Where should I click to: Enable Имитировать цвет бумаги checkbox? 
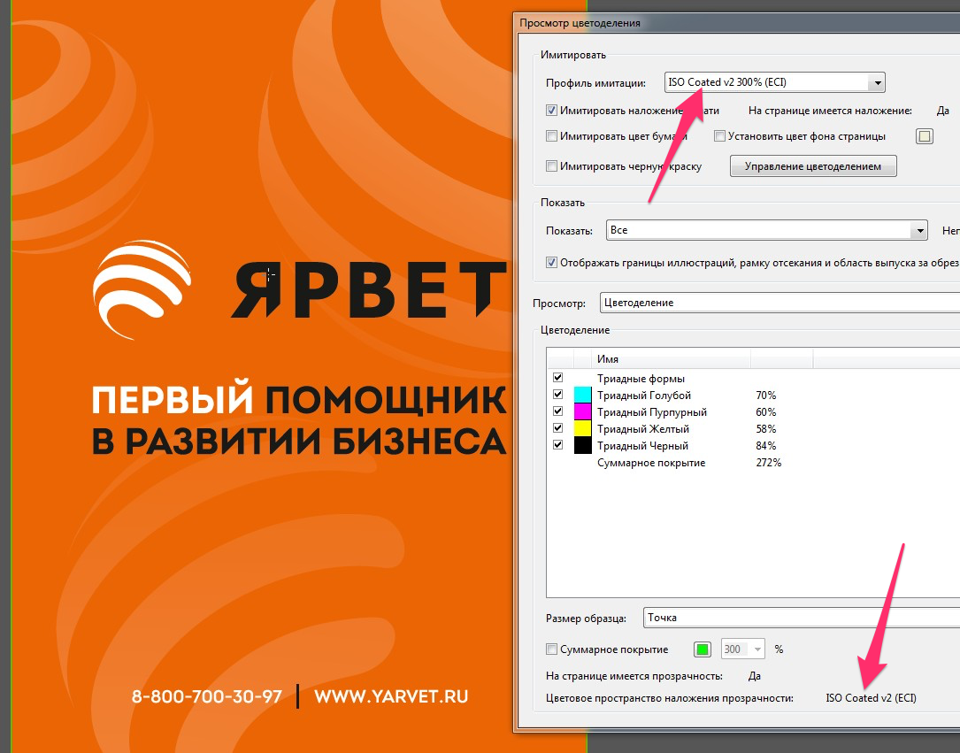[551, 136]
